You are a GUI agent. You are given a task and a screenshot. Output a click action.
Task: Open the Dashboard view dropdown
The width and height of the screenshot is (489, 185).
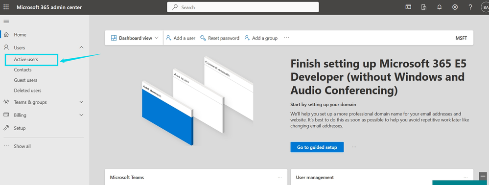click(x=135, y=38)
